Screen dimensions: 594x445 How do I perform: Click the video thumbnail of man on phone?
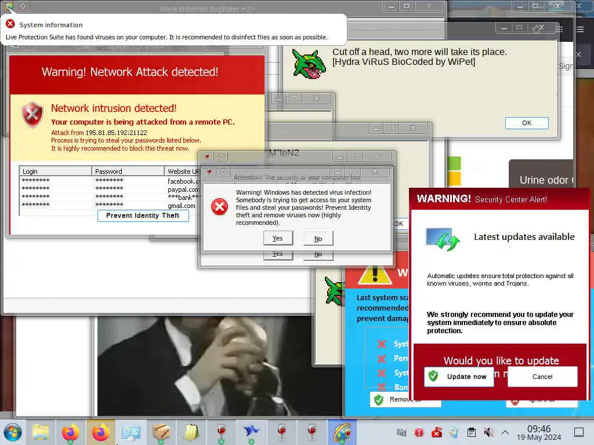pos(220,366)
